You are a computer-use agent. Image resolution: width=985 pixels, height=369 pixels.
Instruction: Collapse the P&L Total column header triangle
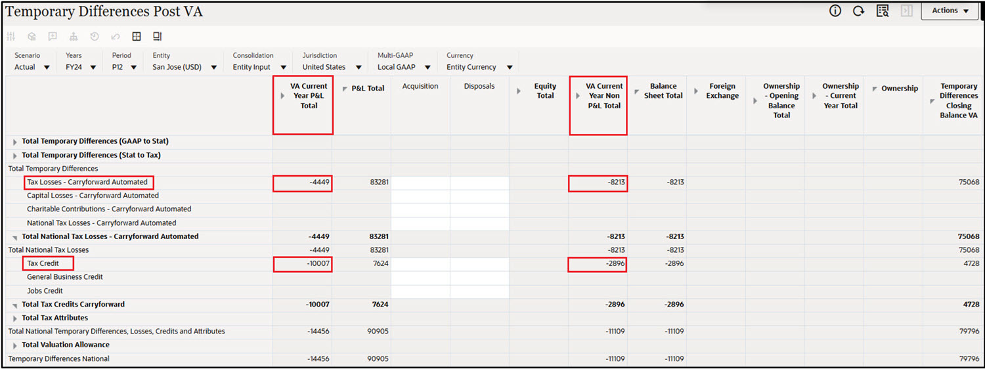click(x=345, y=89)
